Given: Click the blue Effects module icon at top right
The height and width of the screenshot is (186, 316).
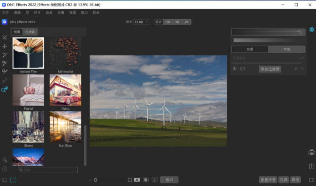Looking at the screenshot, I should coord(312,30).
